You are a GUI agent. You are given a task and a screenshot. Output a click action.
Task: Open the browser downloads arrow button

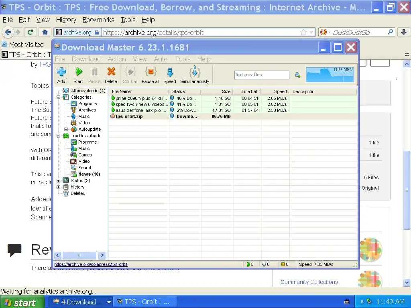pos(404,32)
